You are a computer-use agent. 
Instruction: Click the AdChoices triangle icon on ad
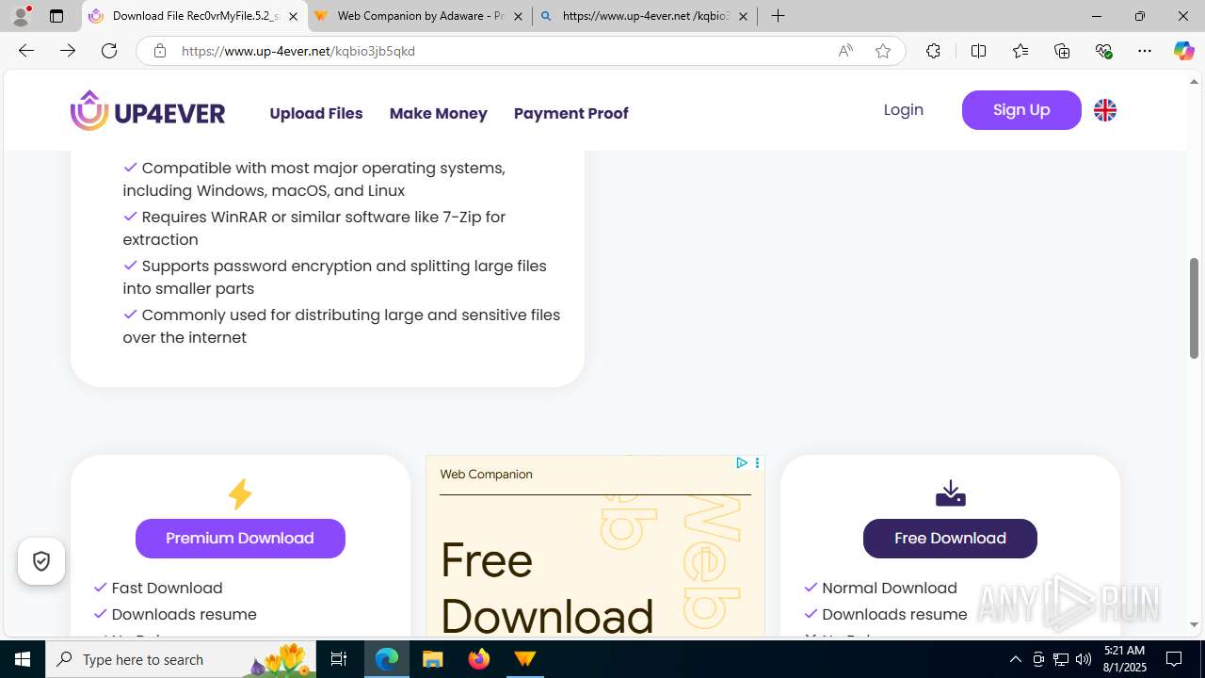742,463
